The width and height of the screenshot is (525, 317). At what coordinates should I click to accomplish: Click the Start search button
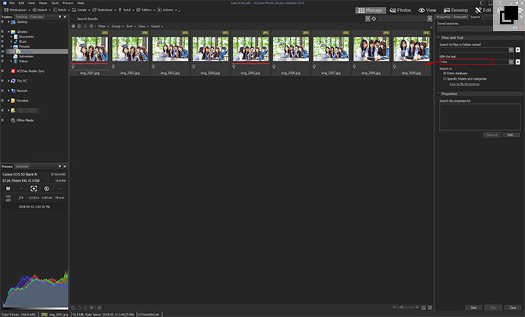point(473,308)
